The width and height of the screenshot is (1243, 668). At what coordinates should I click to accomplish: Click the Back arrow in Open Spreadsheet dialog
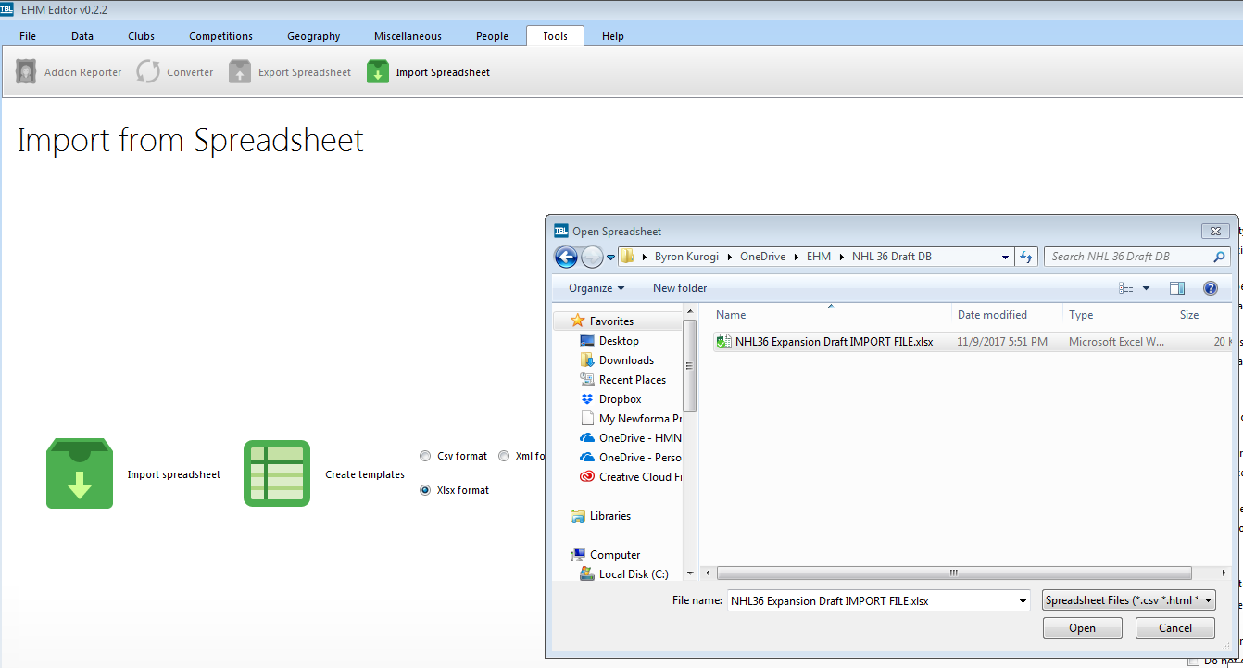tap(566, 257)
